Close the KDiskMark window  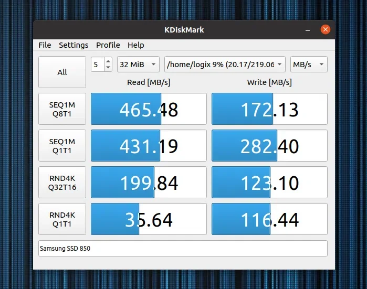[x=326, y=29]
